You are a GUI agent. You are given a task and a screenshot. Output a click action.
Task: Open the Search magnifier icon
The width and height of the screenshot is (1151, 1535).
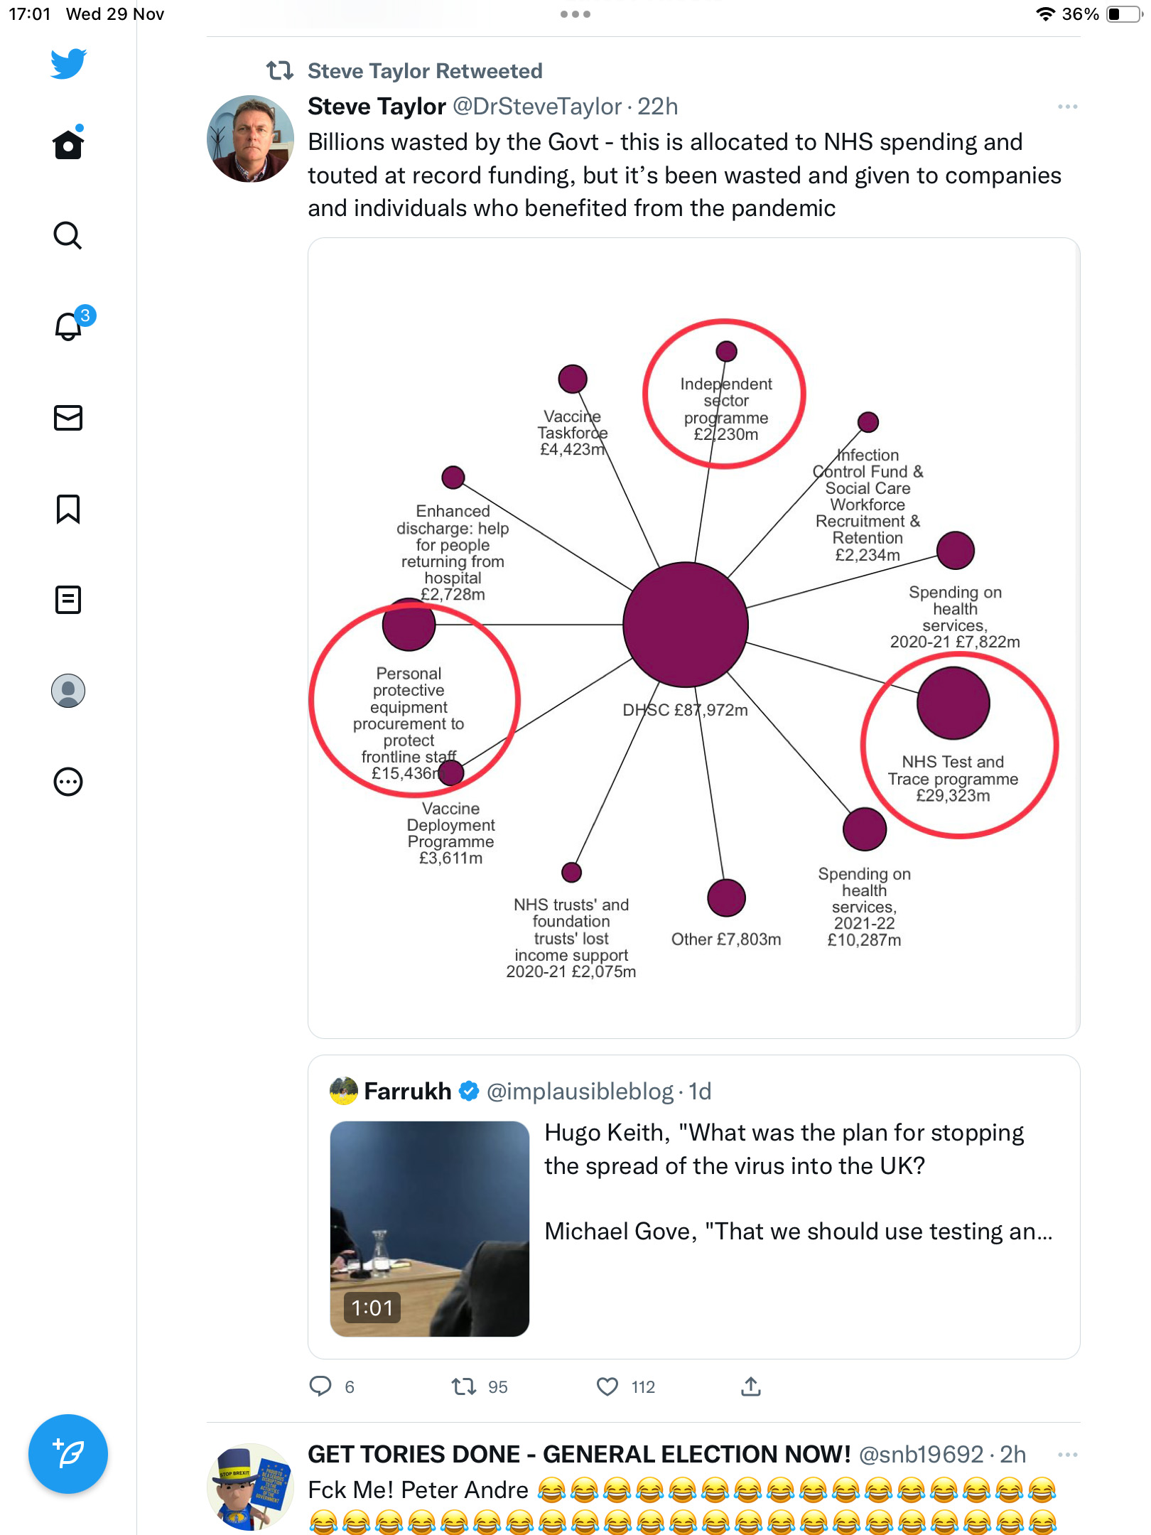pos(68,236)
